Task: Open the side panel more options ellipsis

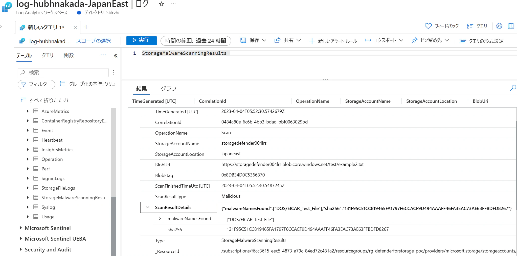Action: (103, 55)
